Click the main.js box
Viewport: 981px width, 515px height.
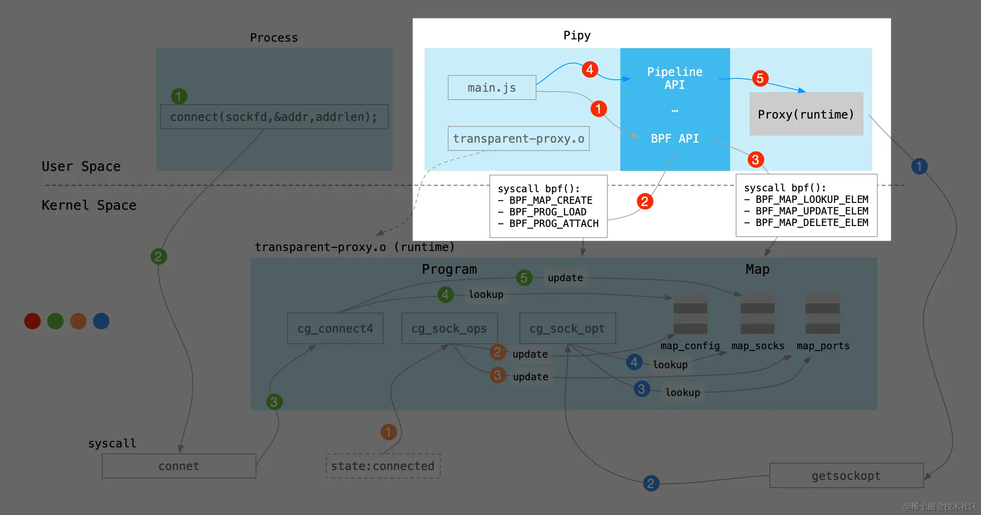(492, 88)
